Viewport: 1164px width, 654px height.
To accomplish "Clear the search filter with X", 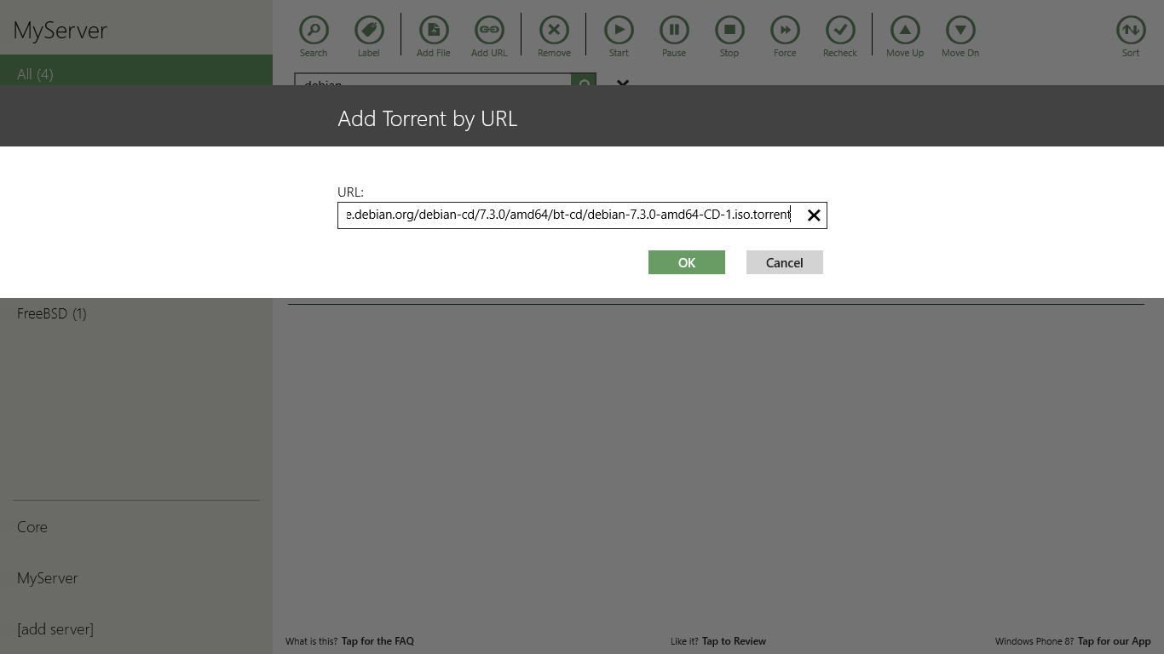I will [623, 82].
